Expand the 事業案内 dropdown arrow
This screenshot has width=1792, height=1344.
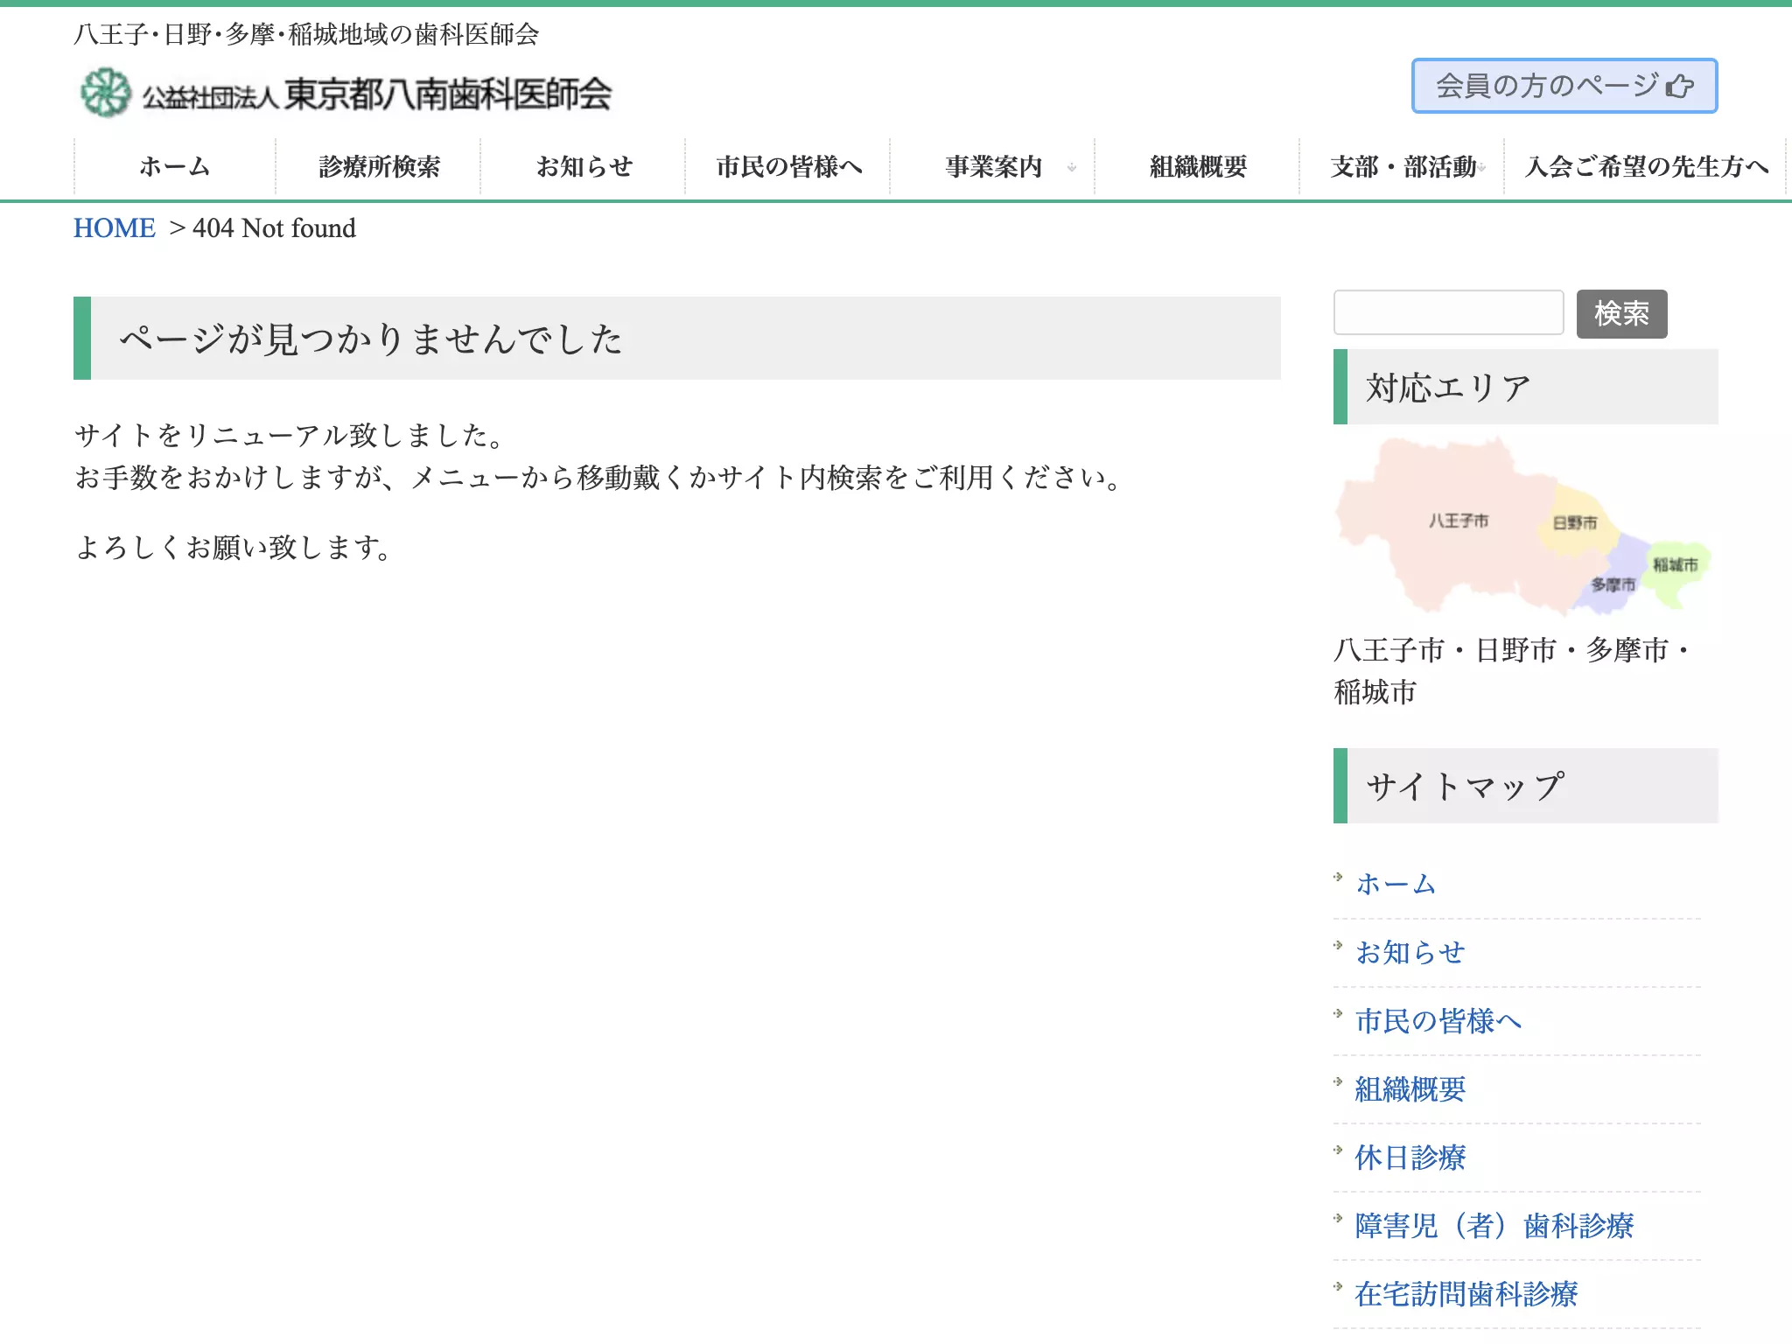(1072, 167)
